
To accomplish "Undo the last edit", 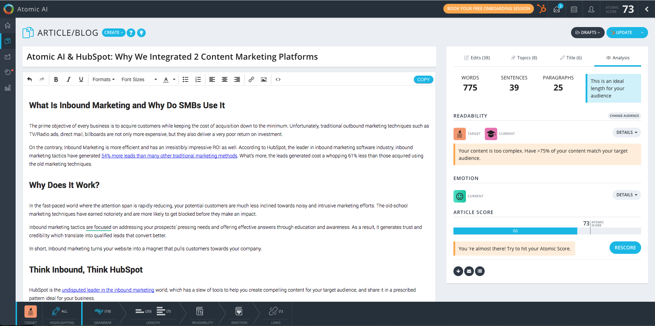I will coord(29,79).
